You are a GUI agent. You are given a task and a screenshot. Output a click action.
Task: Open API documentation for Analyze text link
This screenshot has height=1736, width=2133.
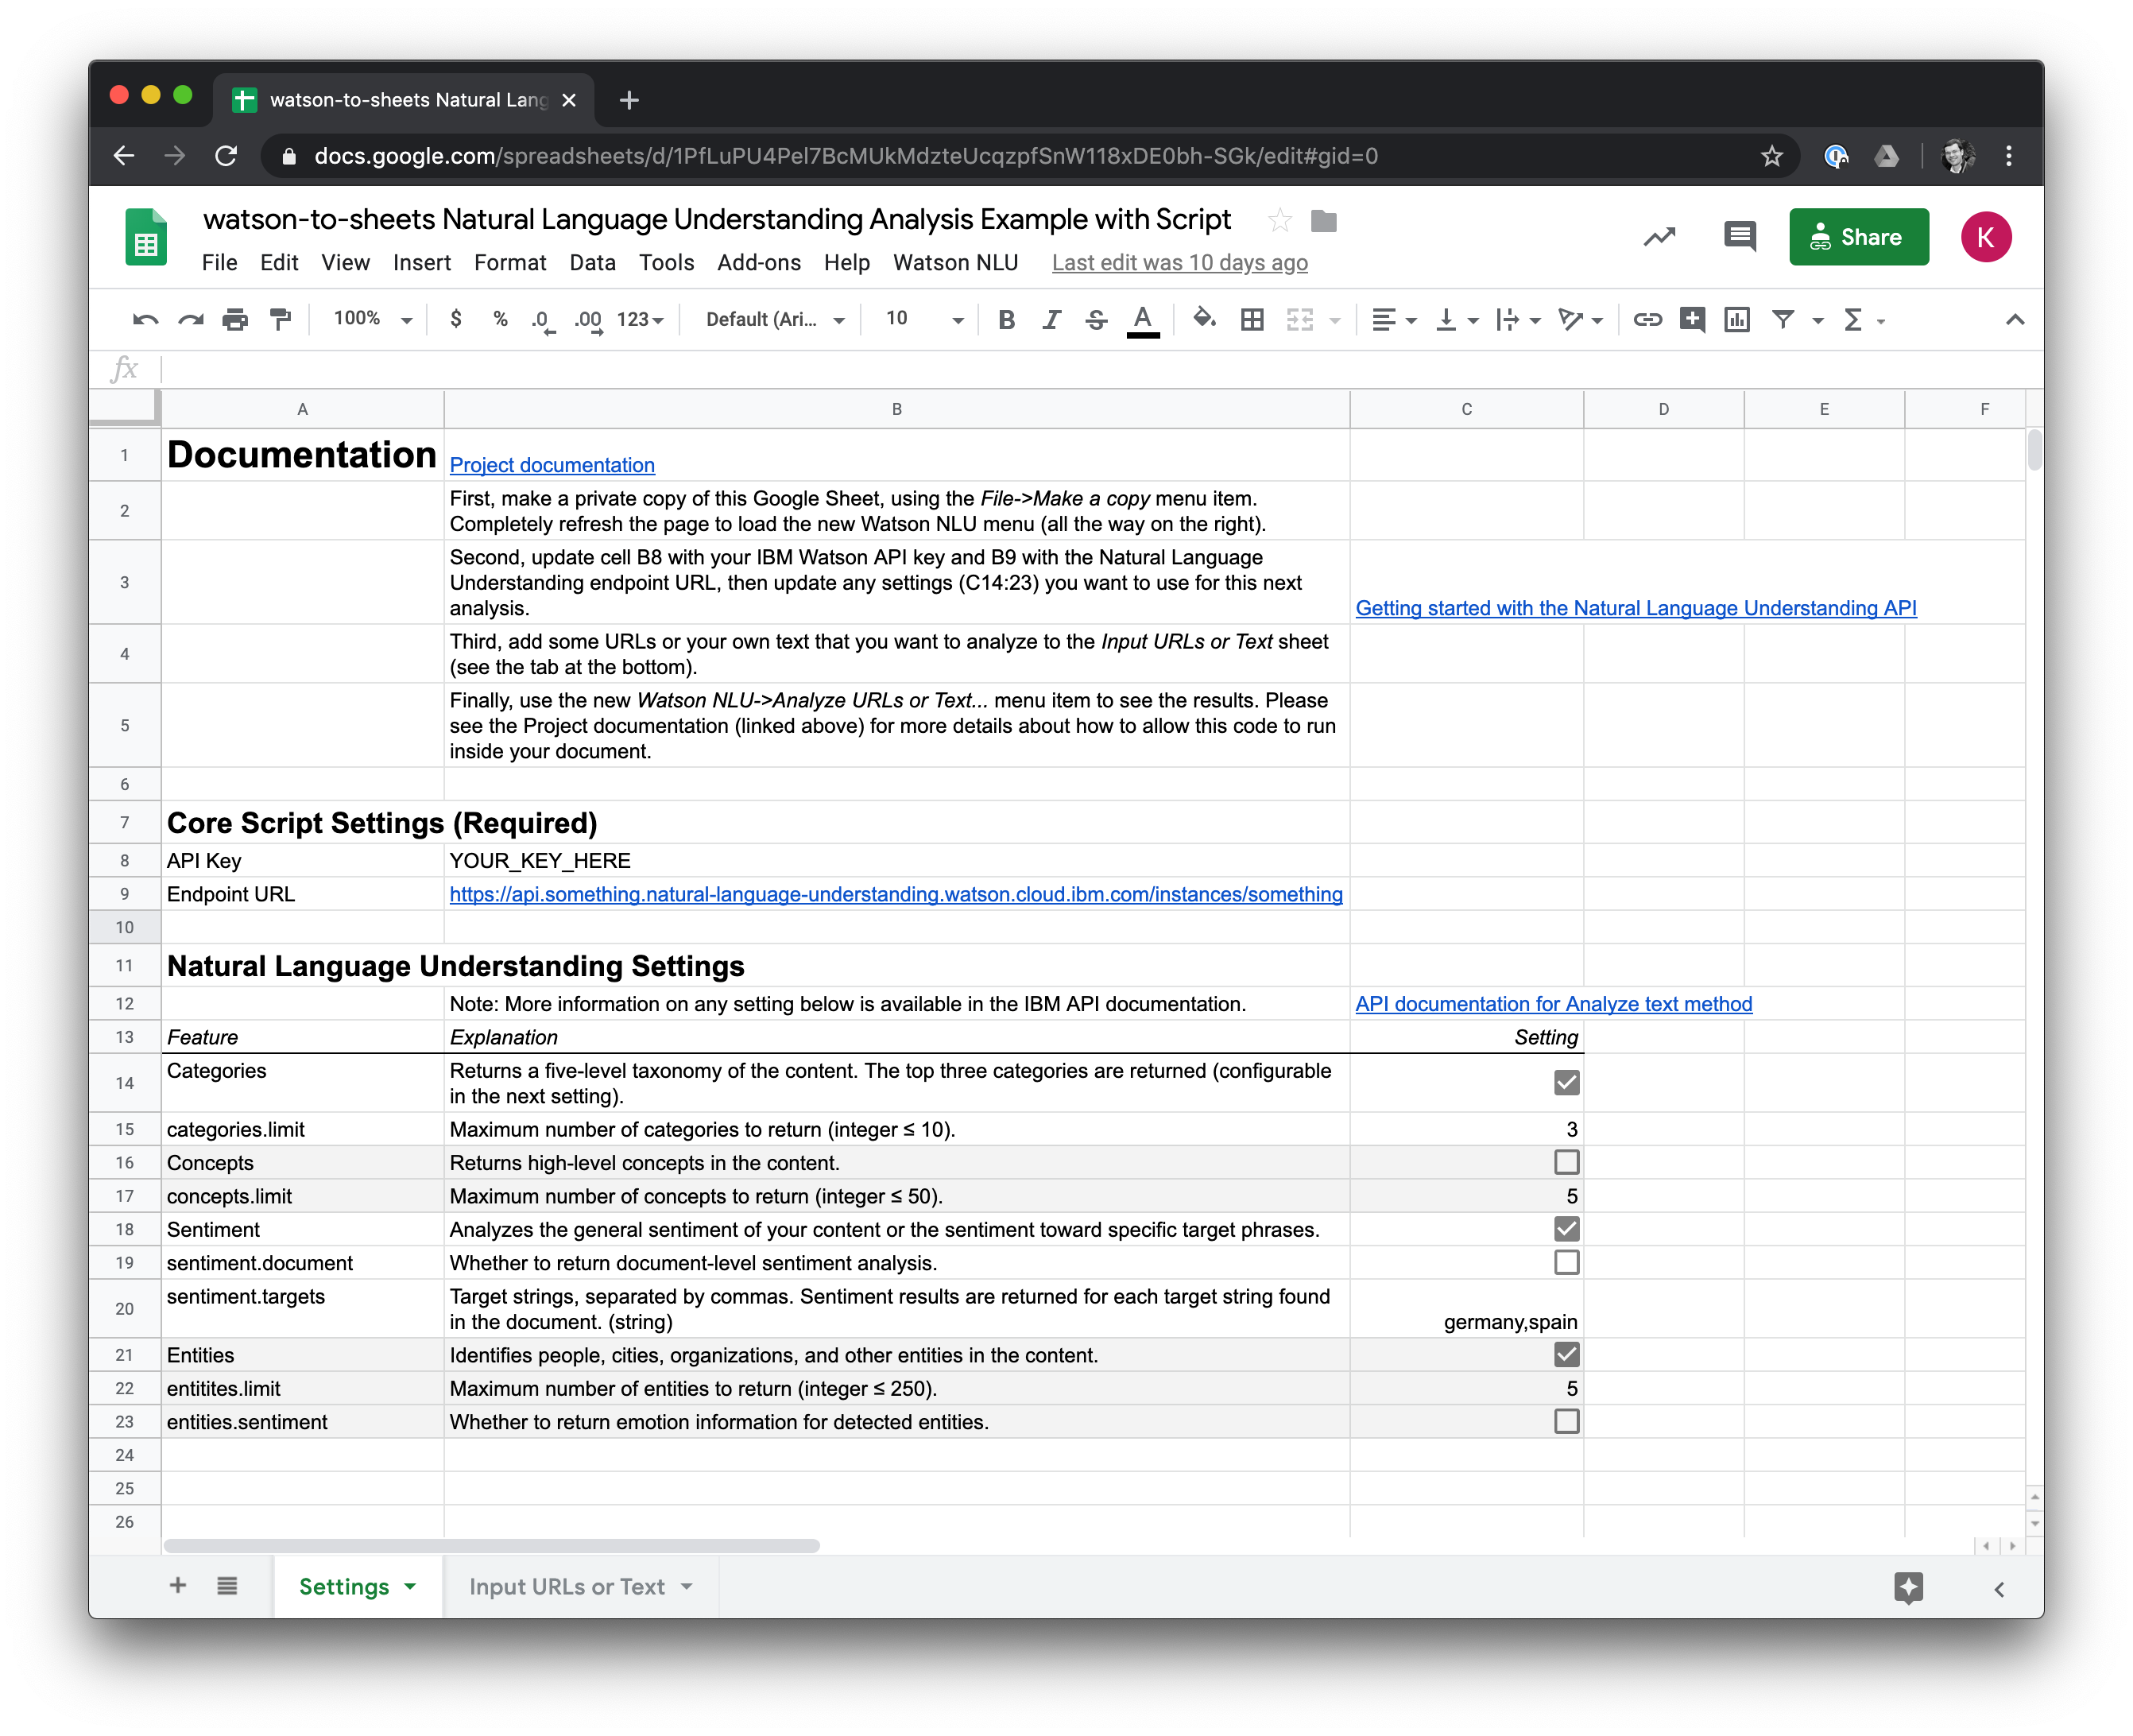(1554, 1004)
